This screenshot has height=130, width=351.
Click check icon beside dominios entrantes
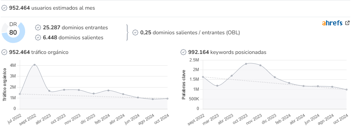click(38, 27)
